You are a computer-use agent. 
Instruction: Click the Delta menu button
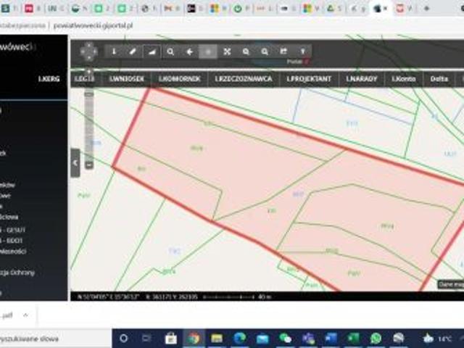(x=439, y=79)
